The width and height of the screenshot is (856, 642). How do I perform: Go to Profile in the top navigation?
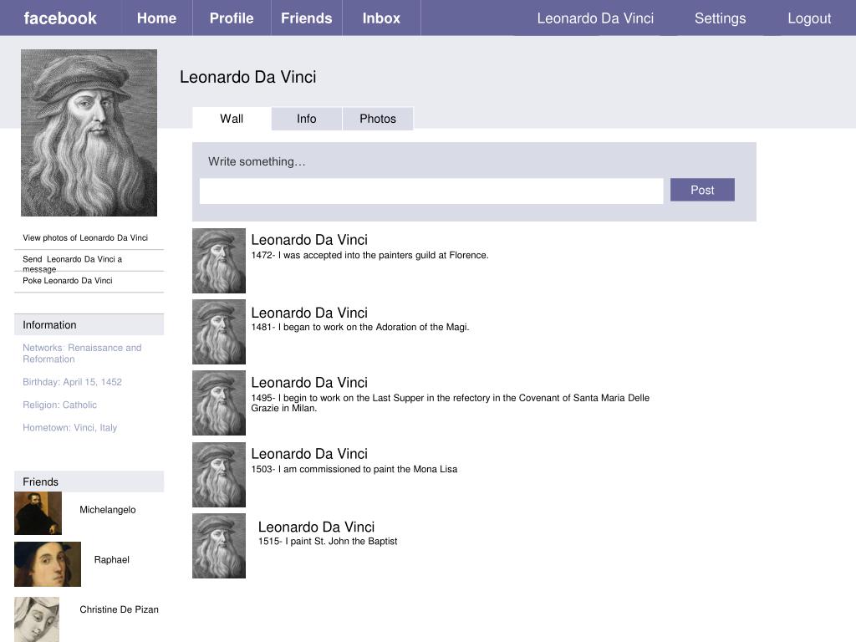tap(232, 18)
